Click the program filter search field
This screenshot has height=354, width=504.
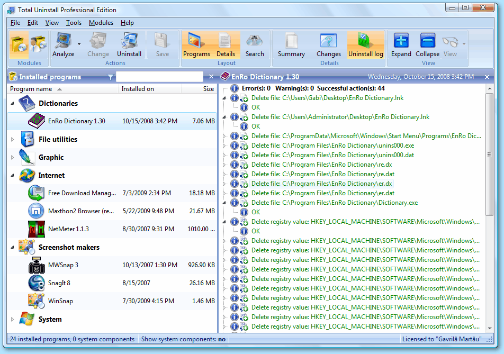(159, 77)
